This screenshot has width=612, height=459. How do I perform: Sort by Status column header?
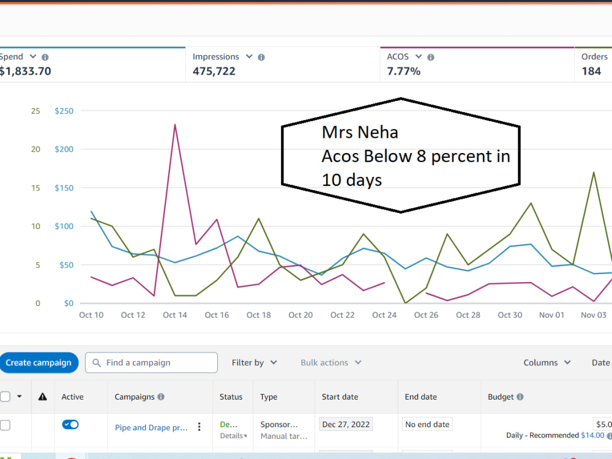[x=231, y=397]
